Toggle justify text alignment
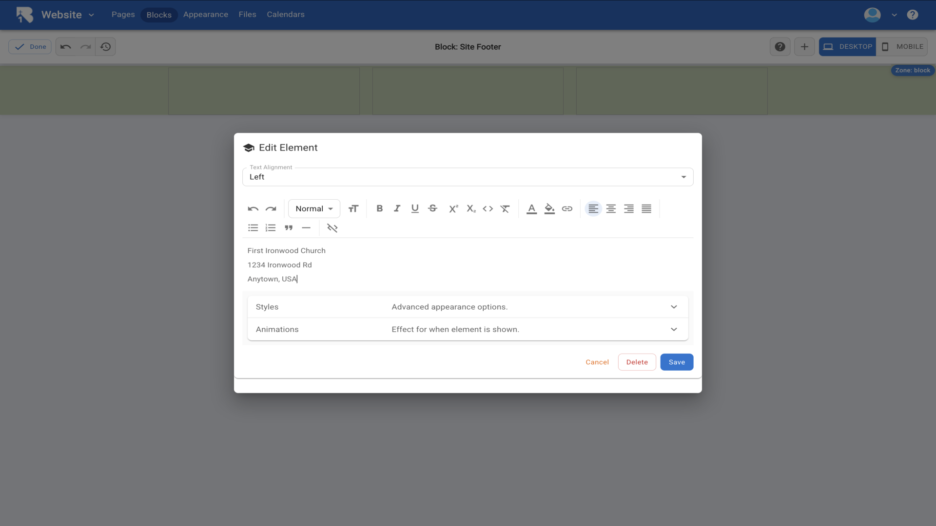The height and width of the screenshot is (526, 936). click(646, 208)
